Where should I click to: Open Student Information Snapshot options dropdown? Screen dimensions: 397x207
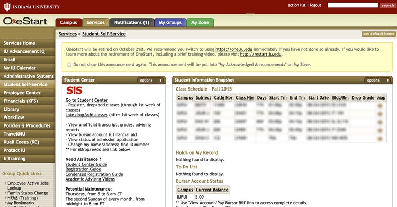click(377, 80)
